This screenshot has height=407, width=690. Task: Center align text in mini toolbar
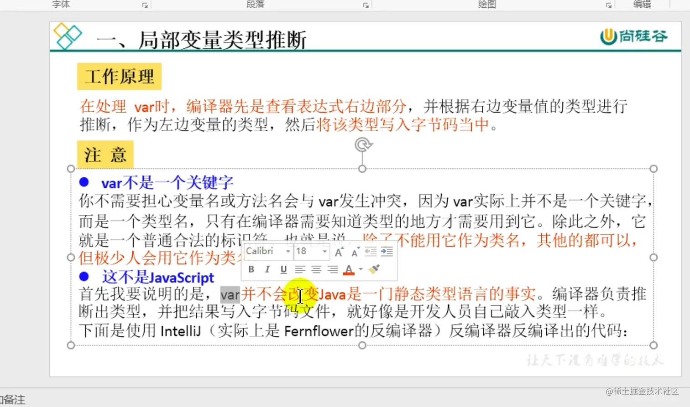point(316,269)
